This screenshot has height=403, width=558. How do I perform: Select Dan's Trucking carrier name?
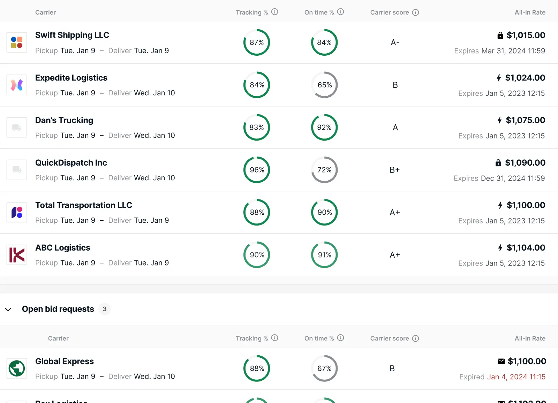point(64,120)
